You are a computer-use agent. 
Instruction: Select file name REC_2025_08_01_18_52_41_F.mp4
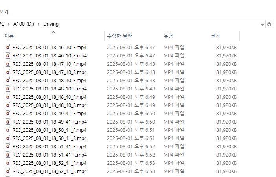(x=50, y=164)
